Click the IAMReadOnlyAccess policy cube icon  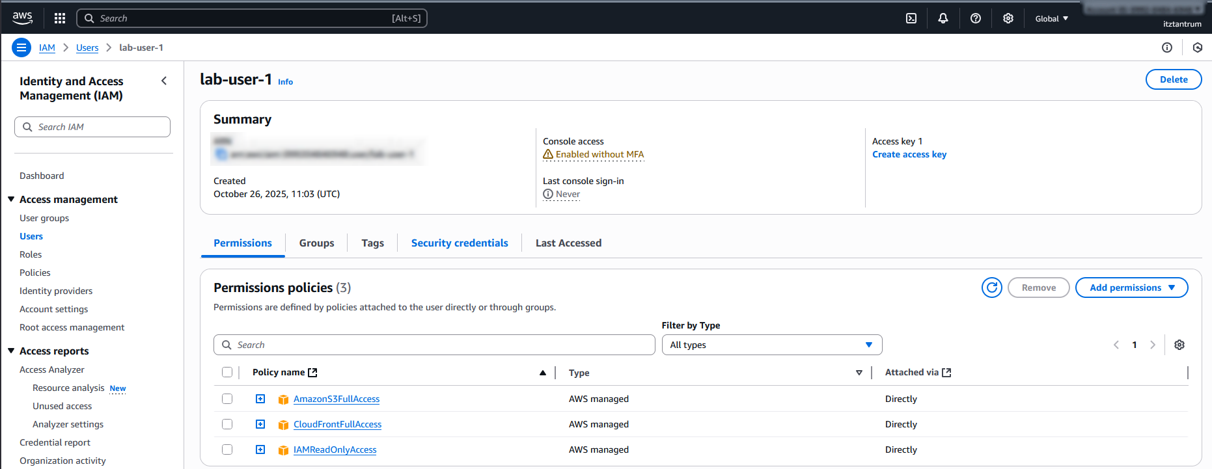[283, 450]
